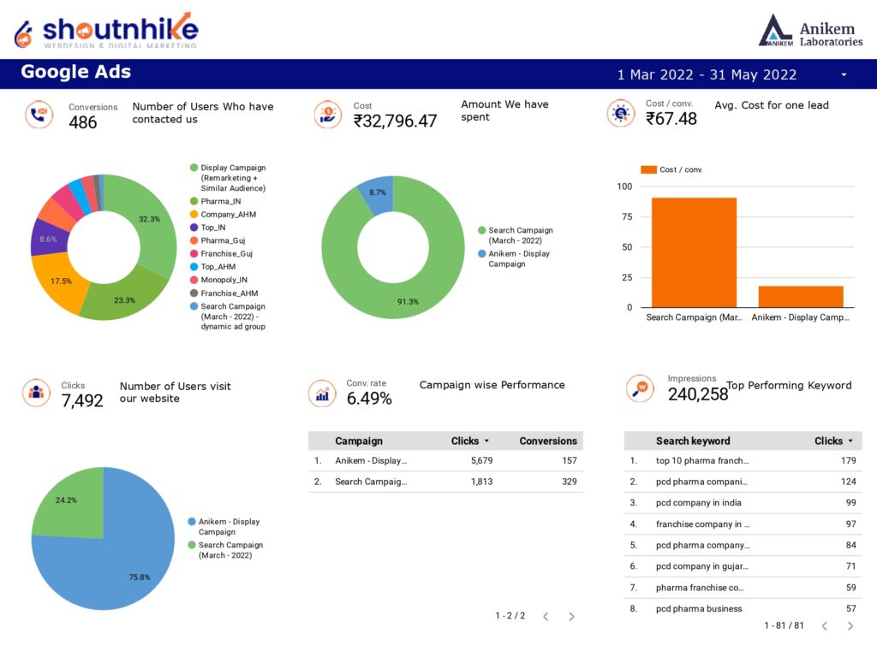Click the Cost per conversion euro-gear icon
Viewport: 877px width, 657px height.
621,114
